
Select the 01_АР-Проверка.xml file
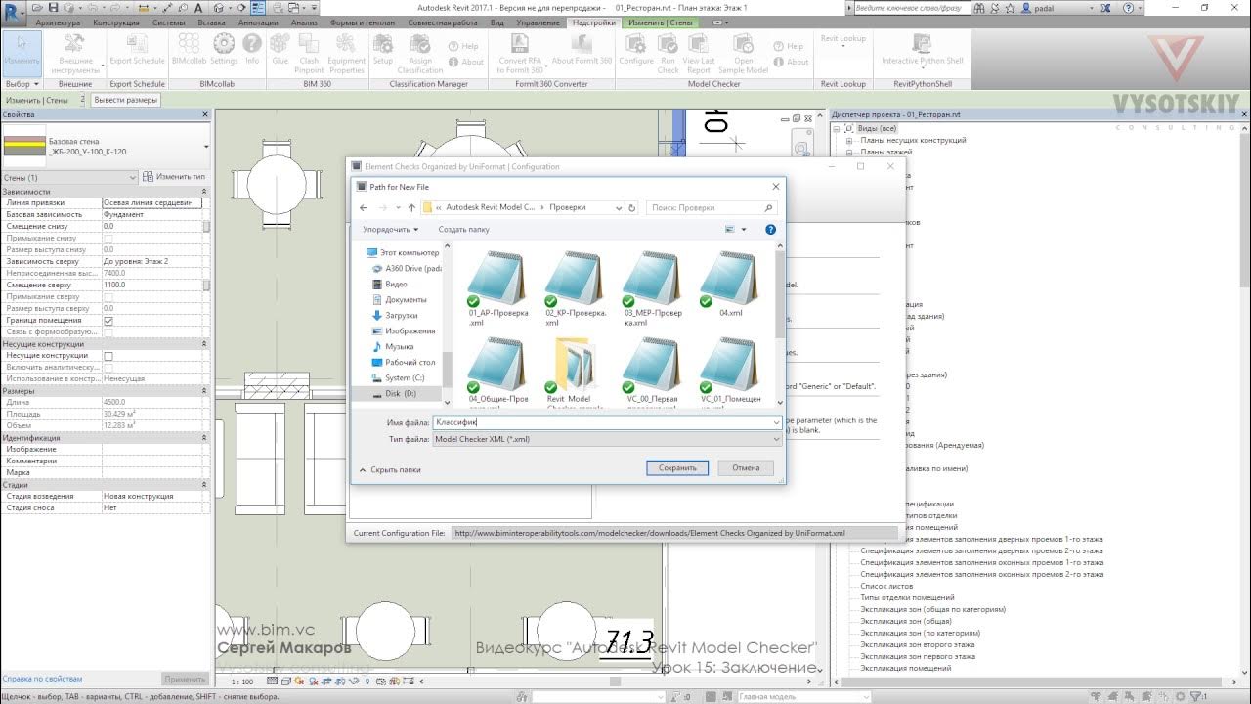(497, 288)
